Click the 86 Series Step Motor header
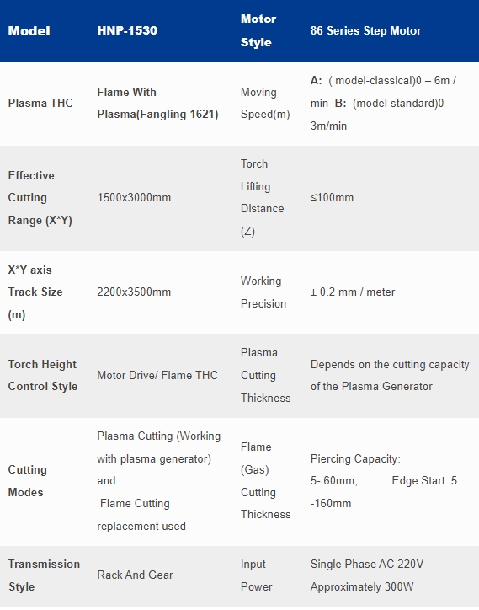479x610 pixels. [x=365, y=30]
